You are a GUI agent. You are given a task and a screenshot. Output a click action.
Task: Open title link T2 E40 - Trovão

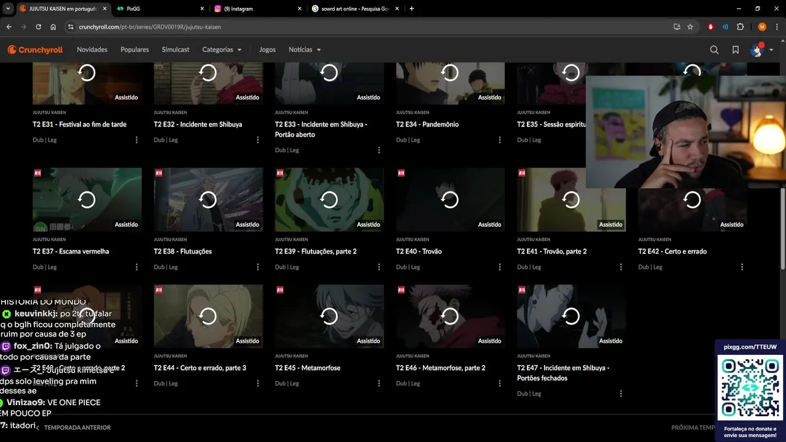pyautogui.click(x=419, y=252)
